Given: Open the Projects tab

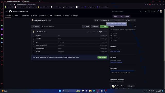Looking at the screenshot, I should (42, 16).
